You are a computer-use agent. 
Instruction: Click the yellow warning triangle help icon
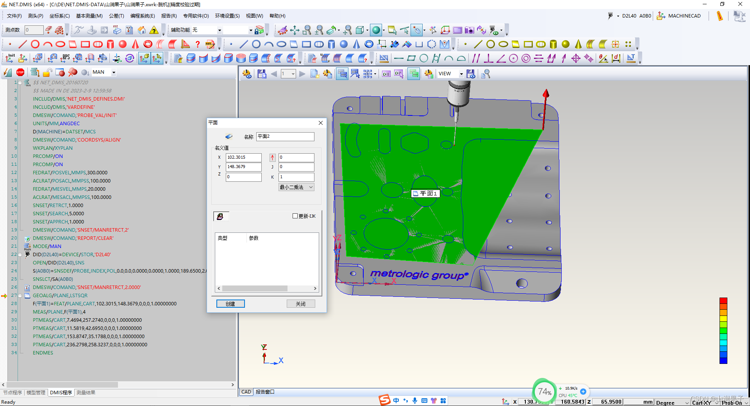[154, 30]
